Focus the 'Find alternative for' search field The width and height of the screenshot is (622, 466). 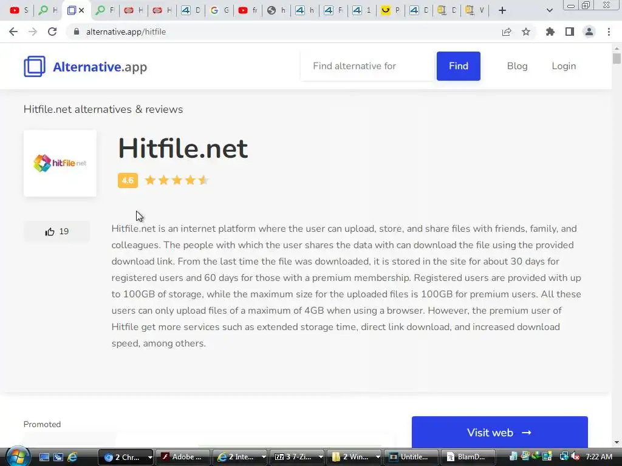click(x=368, y=66)
